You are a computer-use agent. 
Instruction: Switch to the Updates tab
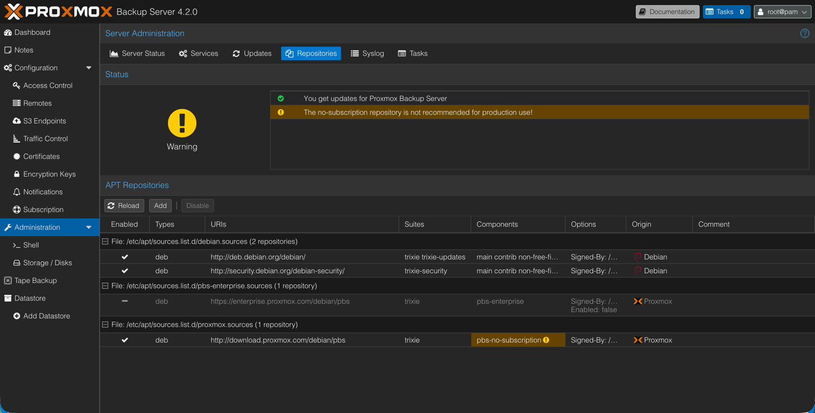point(252,53)
